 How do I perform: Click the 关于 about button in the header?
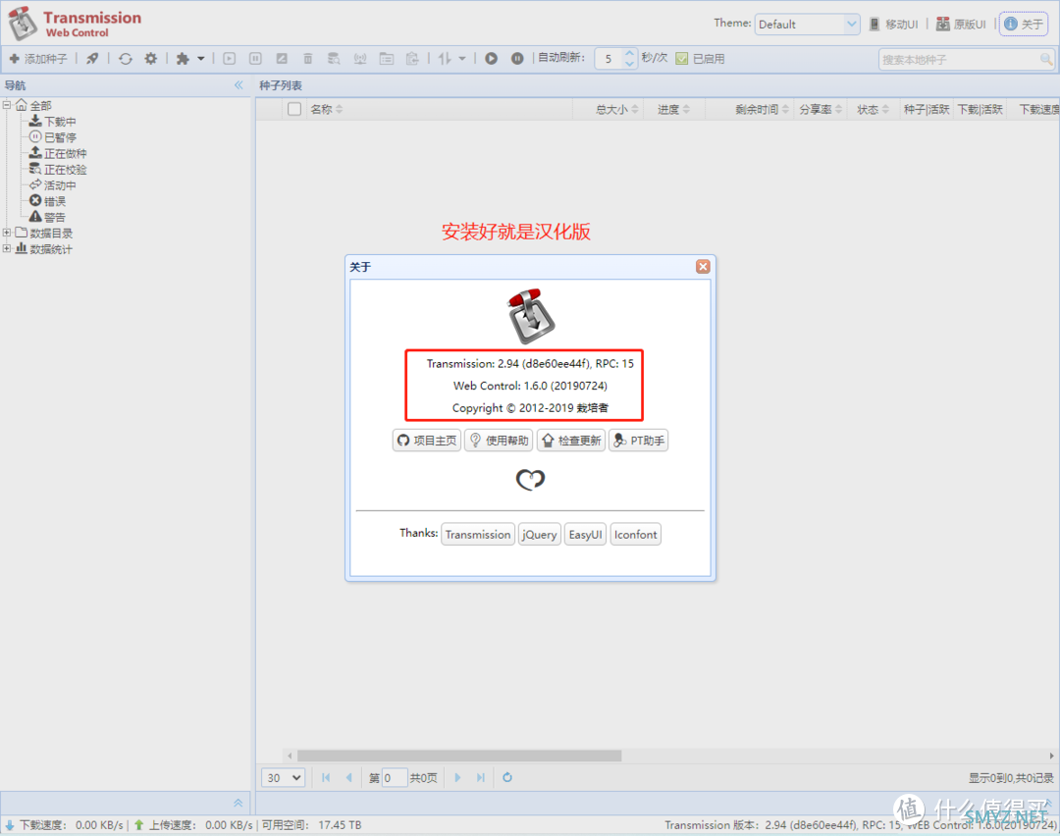coord(1024,25)
